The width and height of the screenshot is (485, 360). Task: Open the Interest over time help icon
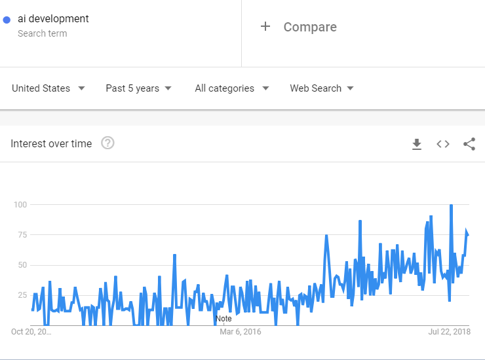click(107, 143)
